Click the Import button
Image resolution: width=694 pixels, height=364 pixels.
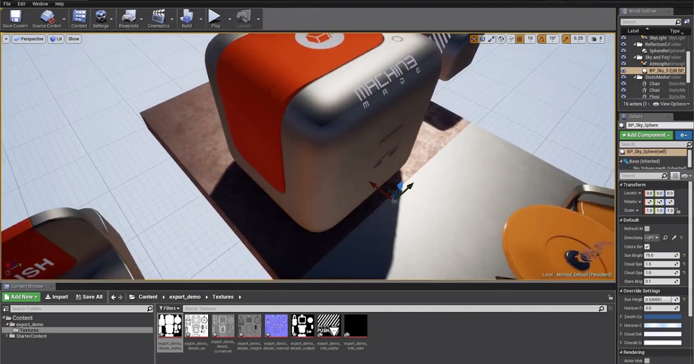pyautogui.click(x=57, y=297)
